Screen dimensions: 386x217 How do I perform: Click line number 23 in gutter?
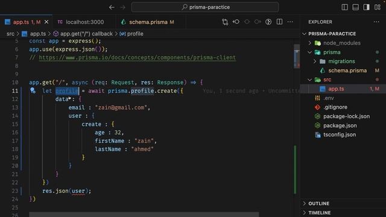[14, 191]
